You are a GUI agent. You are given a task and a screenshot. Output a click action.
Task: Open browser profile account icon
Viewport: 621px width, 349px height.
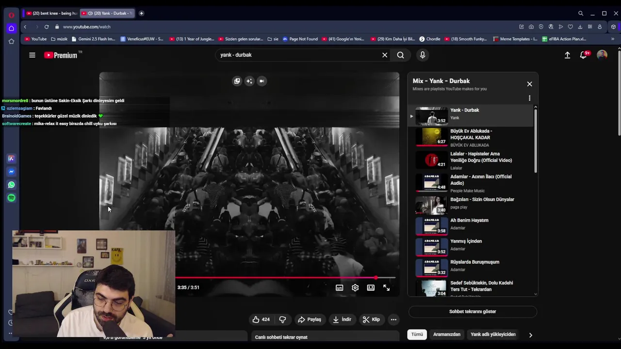tap(600, 27)
